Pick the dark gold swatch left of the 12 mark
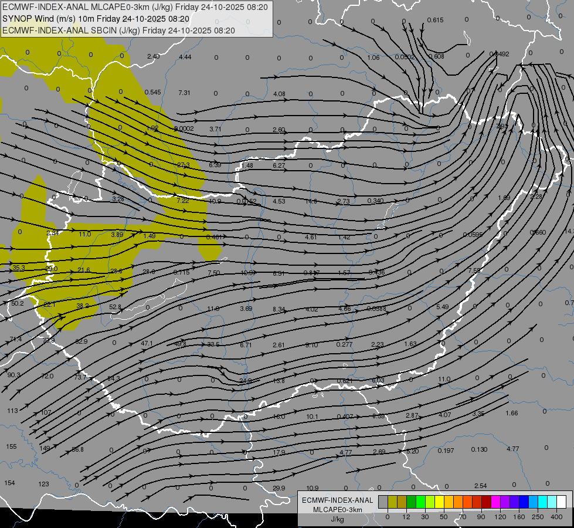574x528 pixels. pos(402,502)
